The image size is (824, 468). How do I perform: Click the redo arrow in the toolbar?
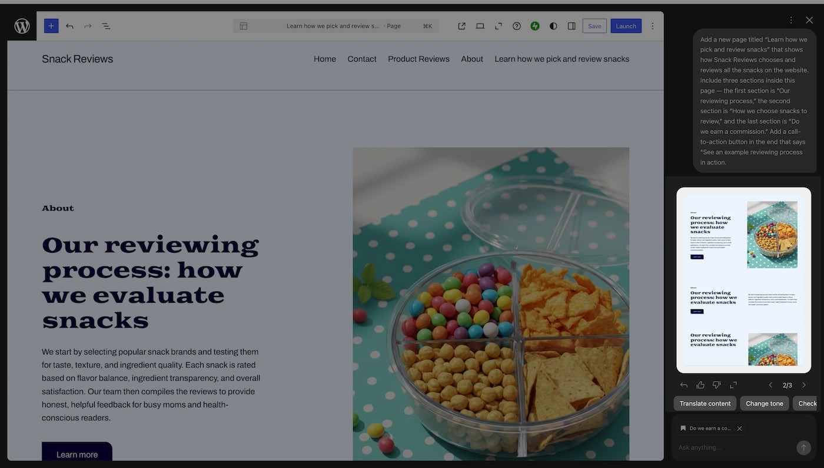(87, 26)
